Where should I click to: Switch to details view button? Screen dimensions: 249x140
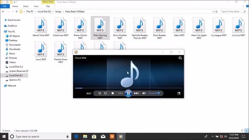pos(243,131)
